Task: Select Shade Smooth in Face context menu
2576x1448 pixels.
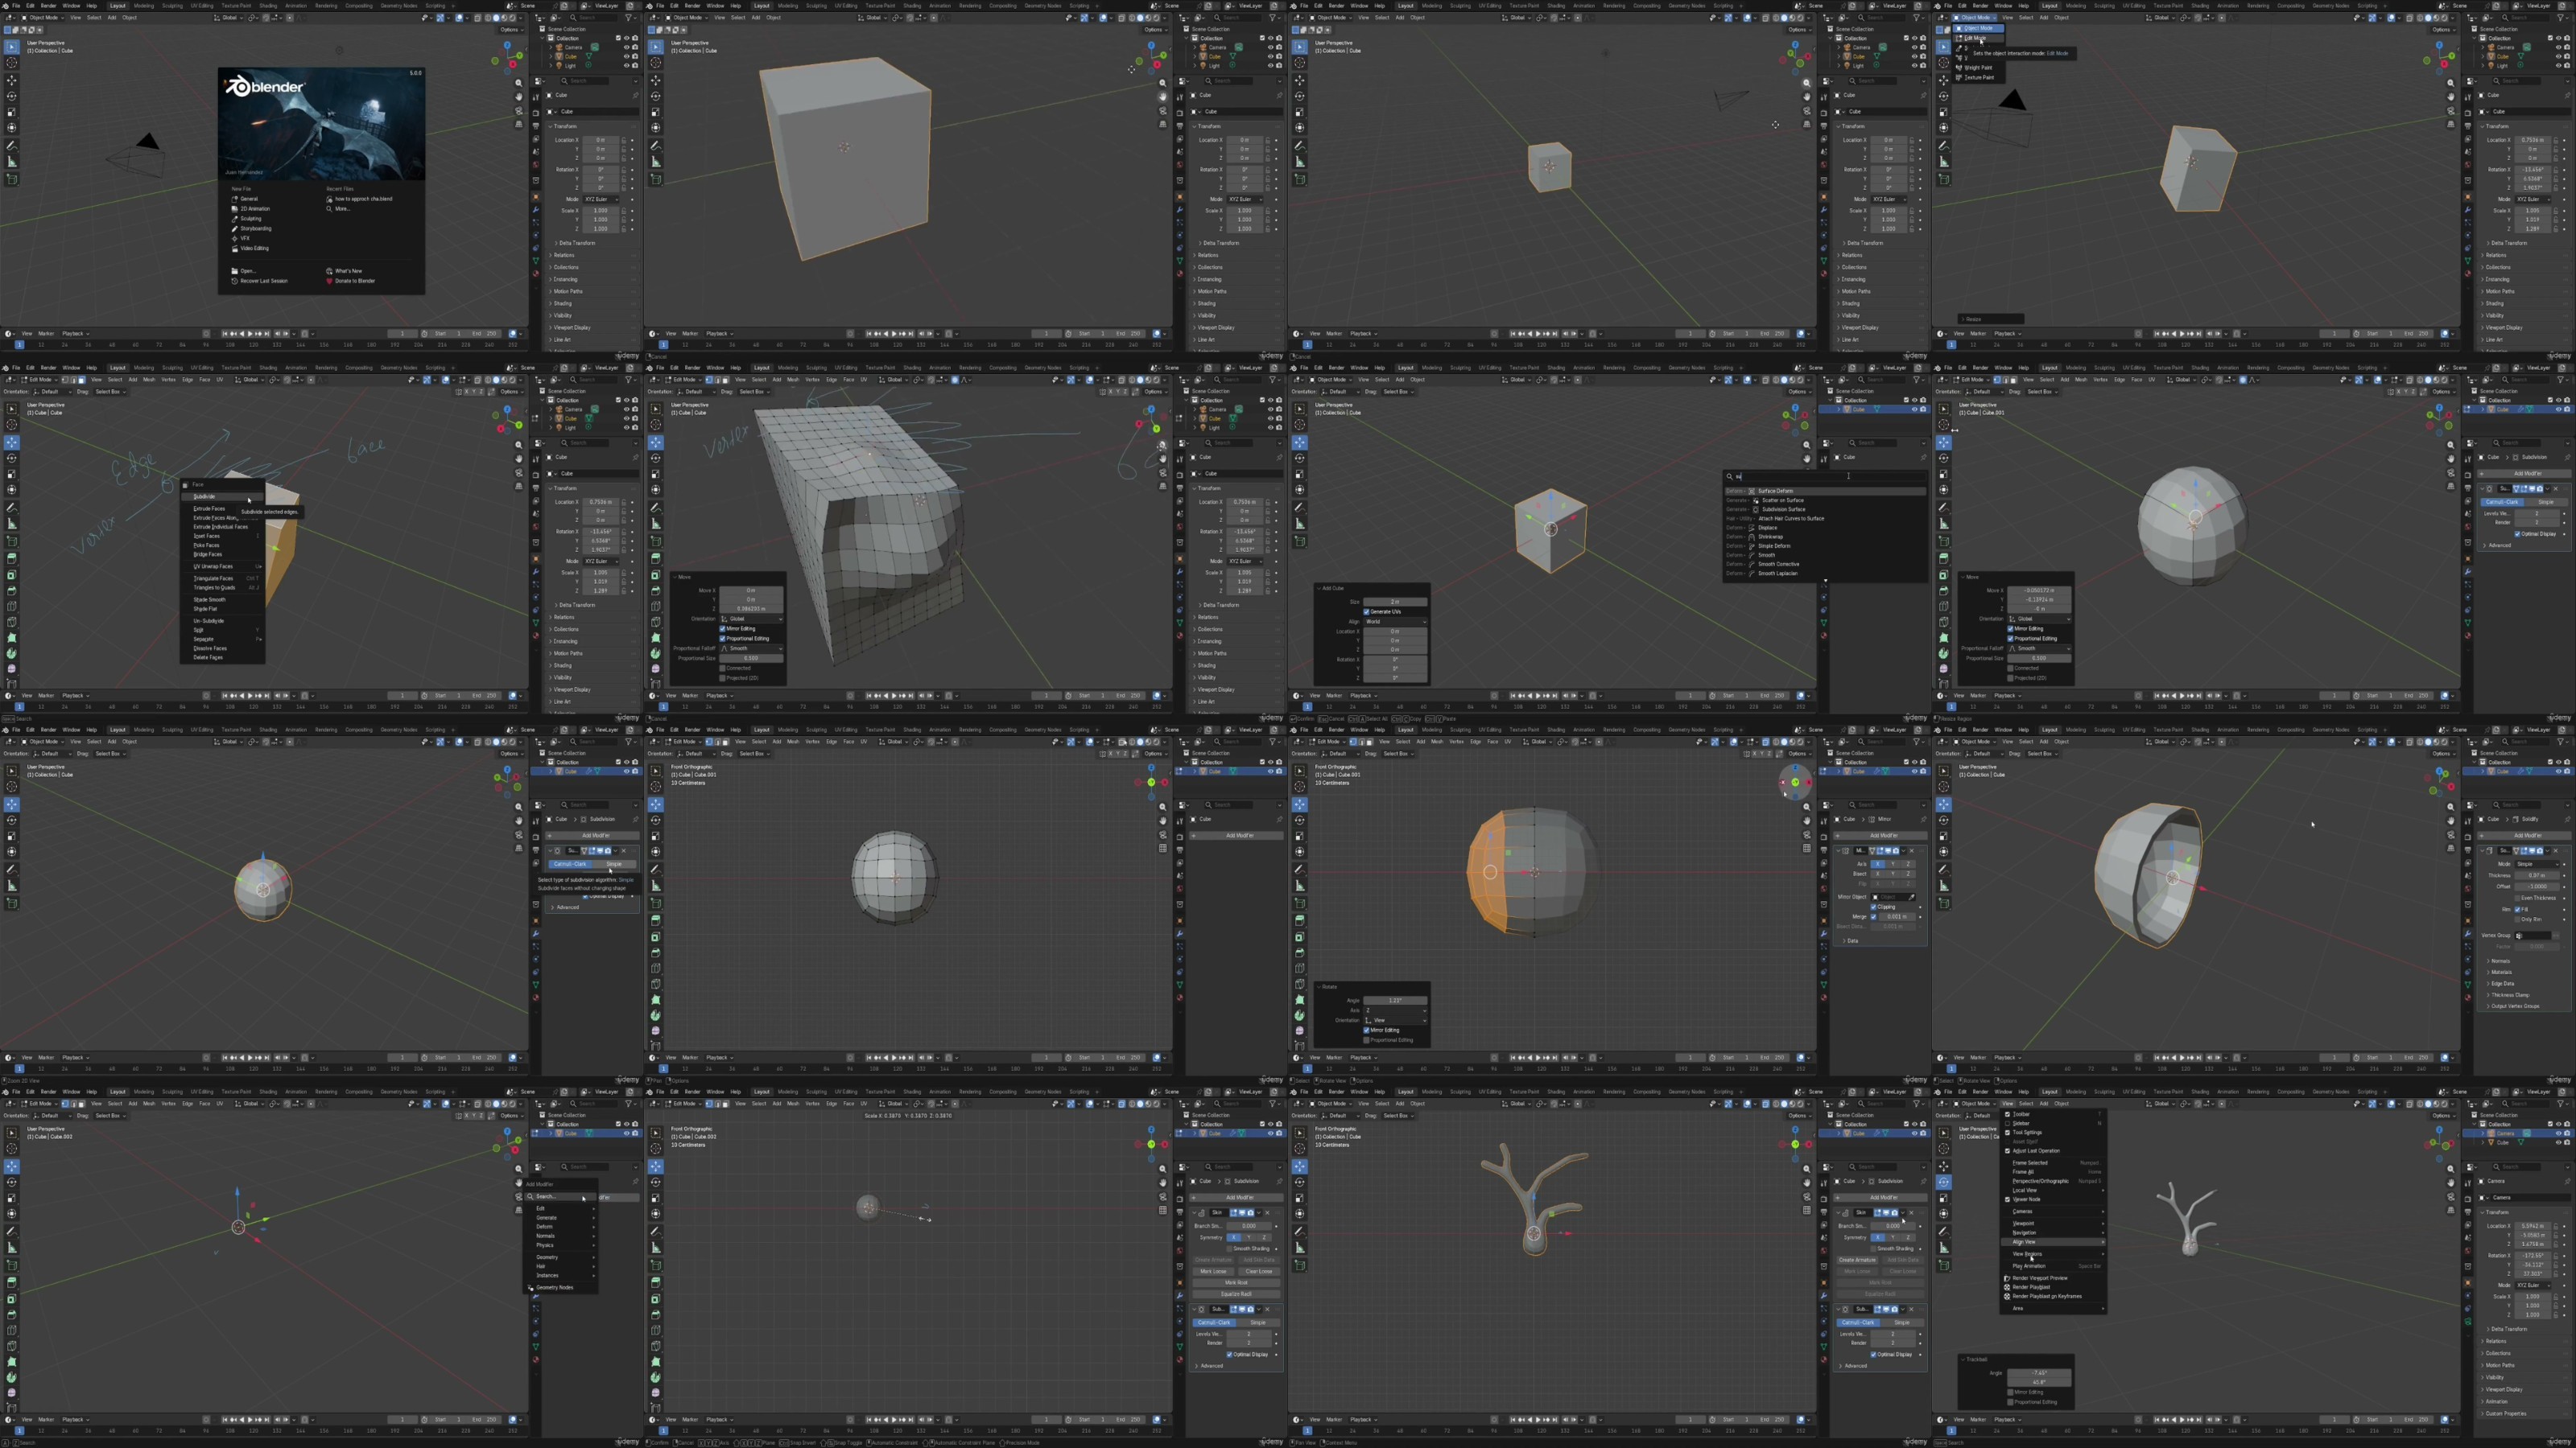Action: click(x=210, y=599)
